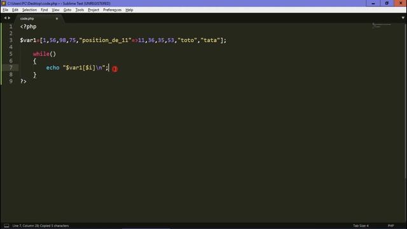Screen dimensions: 407x229
Task: Open the View menu
Action: click(x=55, y=10)
